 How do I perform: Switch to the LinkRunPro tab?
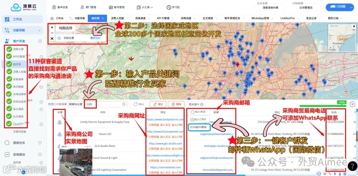point(287,18)
